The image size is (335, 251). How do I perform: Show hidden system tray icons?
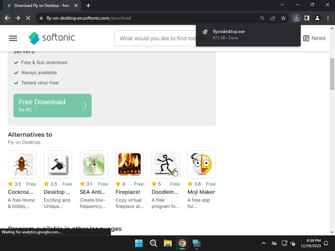click(x=264, y=243)
